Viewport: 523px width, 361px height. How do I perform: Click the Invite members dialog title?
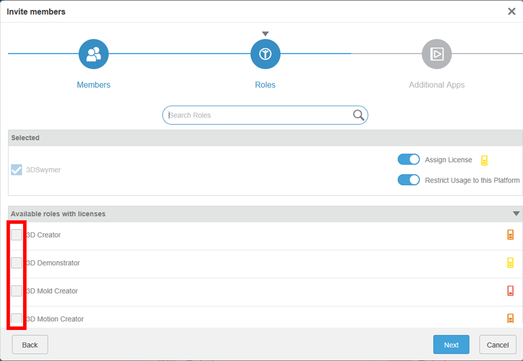36,12
